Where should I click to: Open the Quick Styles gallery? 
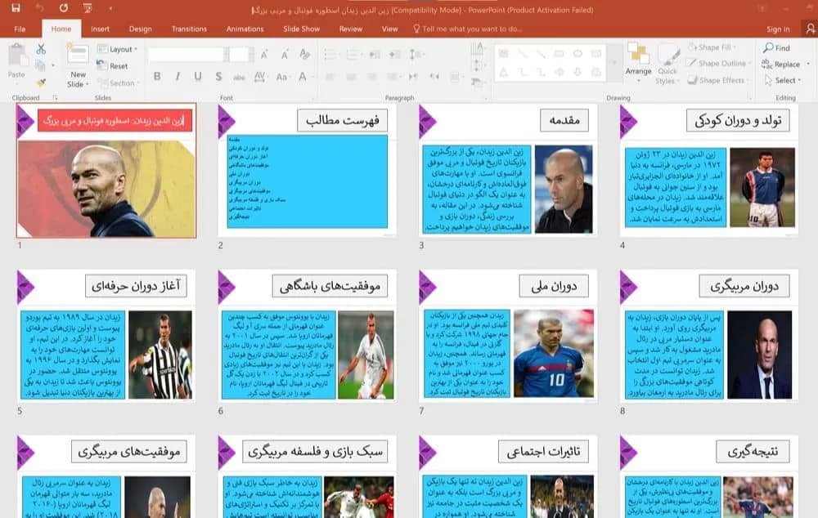click(x=667, y=64)
